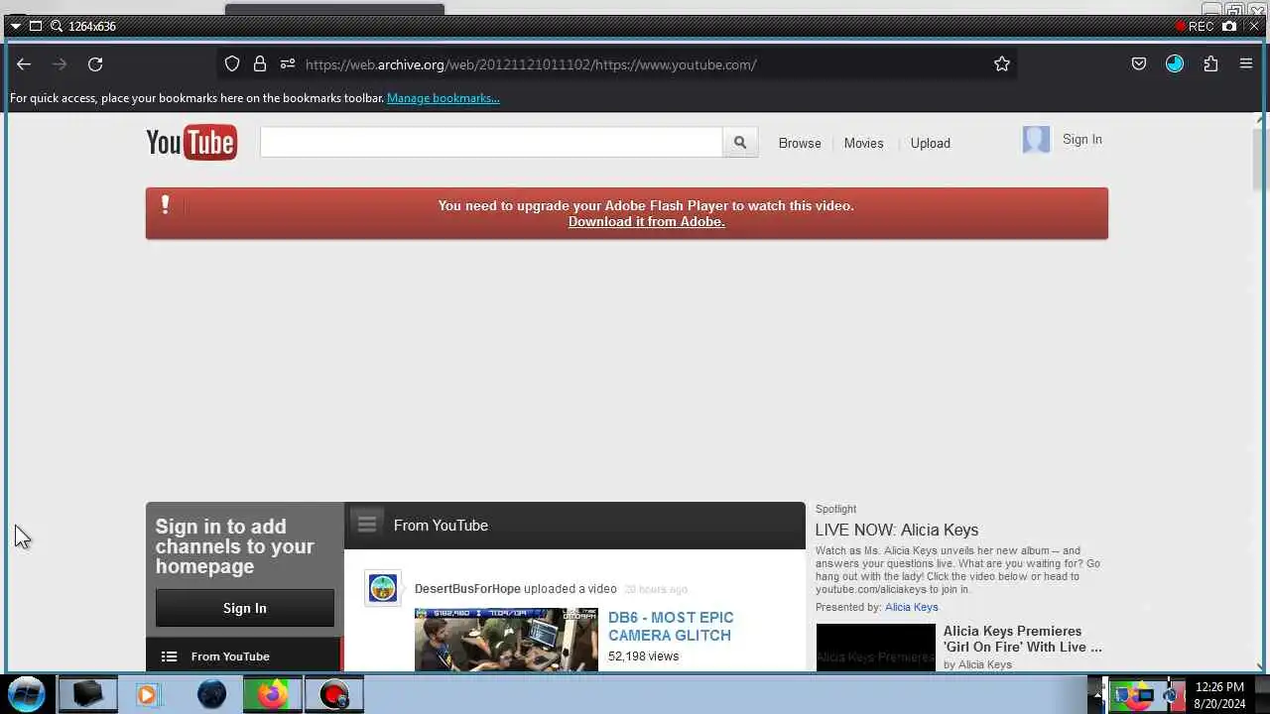The width and height of the screenshot is (1270, 714).
Task: Click Download it from Adobe link
Action: tap(647, 222)
